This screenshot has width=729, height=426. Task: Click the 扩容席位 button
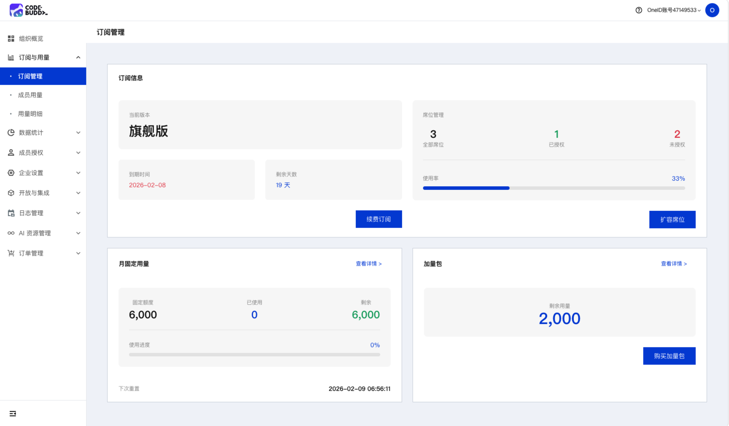672,220
